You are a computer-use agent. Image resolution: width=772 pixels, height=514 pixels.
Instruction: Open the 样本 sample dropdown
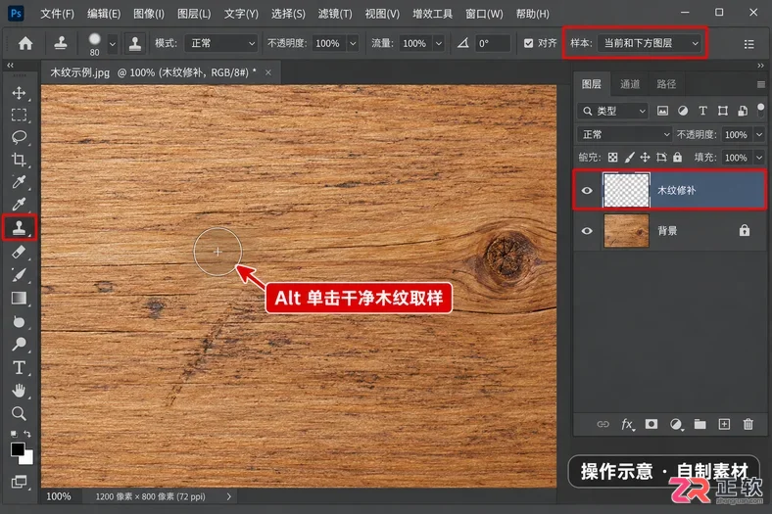(650, 43)
